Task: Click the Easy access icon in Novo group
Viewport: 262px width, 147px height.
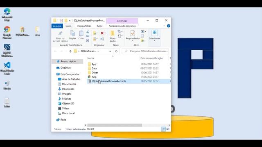Action: 119,36
